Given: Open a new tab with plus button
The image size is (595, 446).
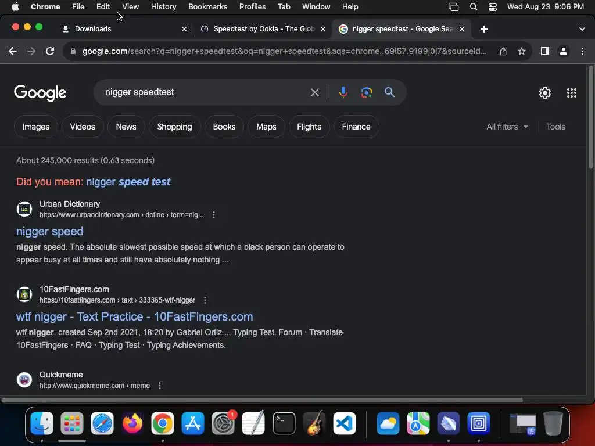Looking at the screenshot, I should (x=484, y=29).
